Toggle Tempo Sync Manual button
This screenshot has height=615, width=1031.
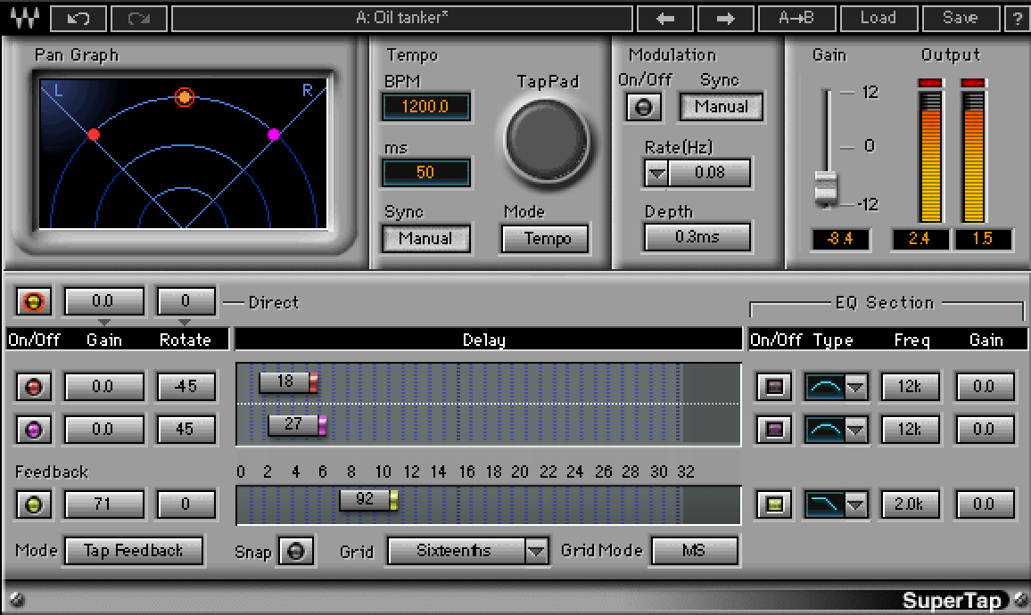(x=425, y=238)
